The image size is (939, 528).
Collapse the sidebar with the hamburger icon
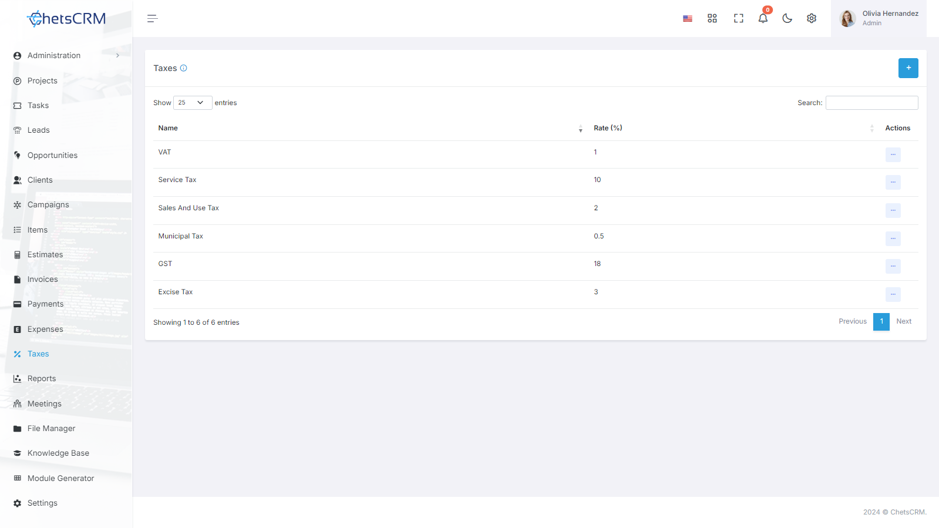point(153,18)
